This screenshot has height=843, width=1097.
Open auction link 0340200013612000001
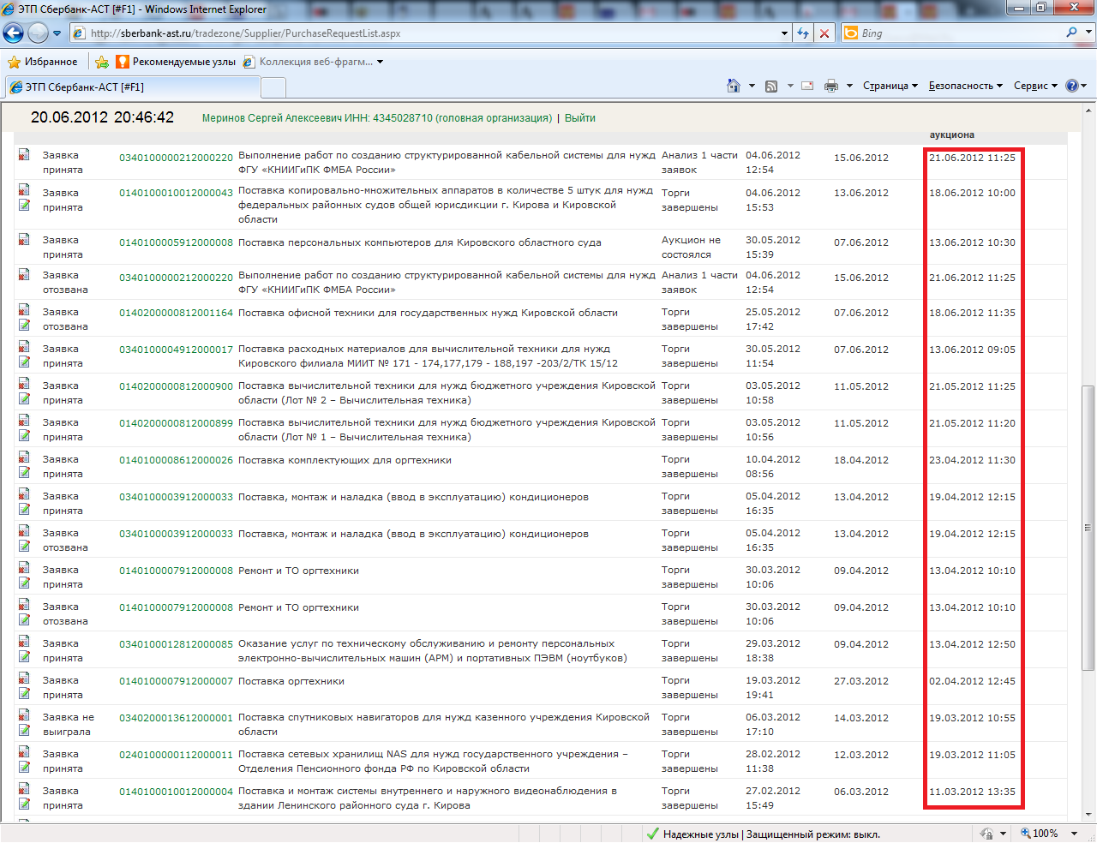coord(176,718)
